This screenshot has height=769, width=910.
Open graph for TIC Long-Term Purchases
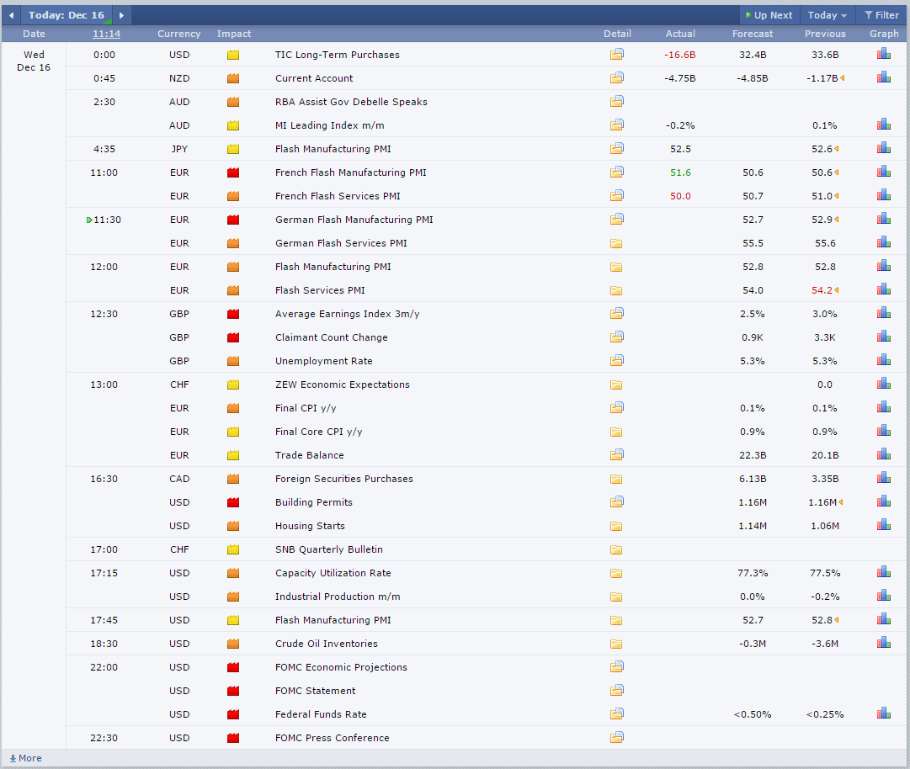883,54
